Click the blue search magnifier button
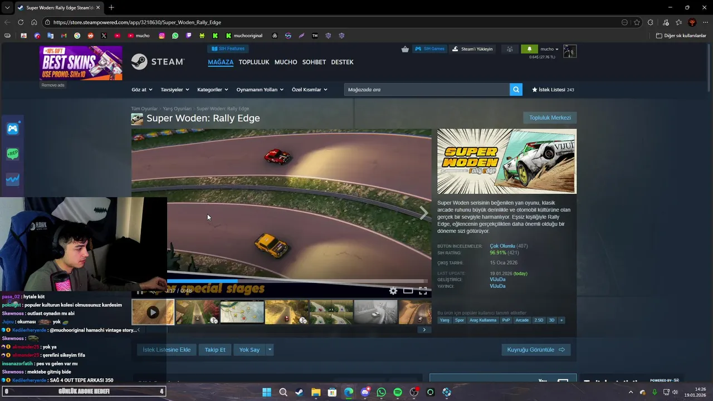Image resolution: width=713 pixels, height=401 pixels. point(516,90)
